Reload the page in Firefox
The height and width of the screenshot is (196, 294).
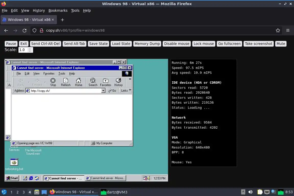click(24, 30)
